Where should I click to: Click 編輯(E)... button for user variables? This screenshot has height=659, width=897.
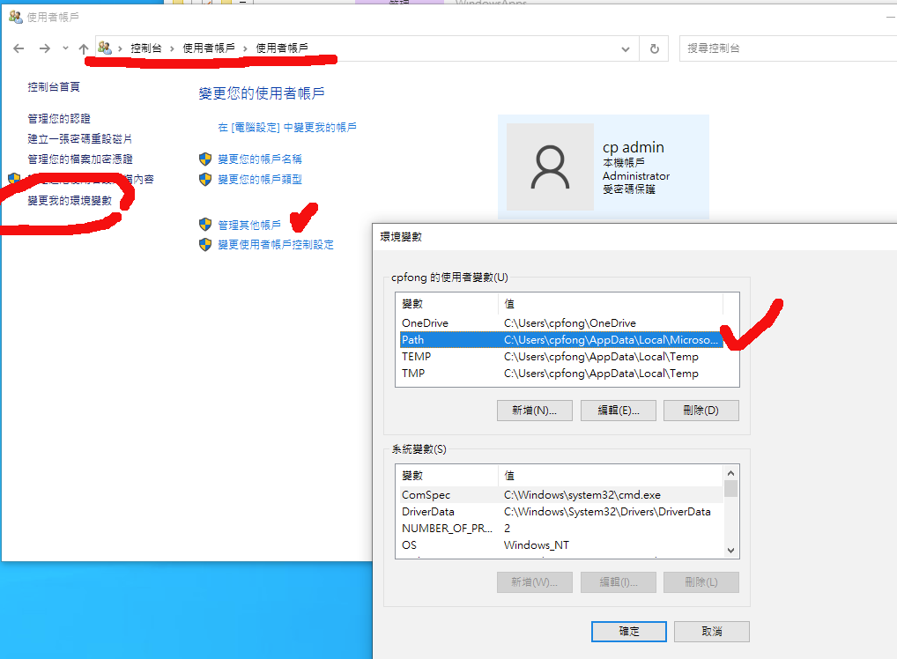coord(618,410)
